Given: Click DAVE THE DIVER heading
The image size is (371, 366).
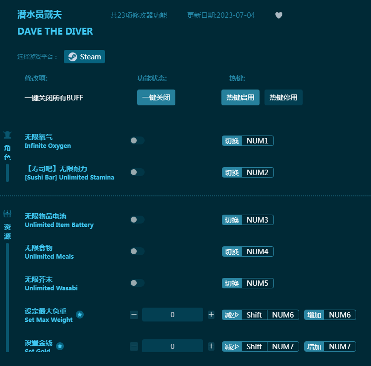Looking at the screenshot, I should 55,32.
